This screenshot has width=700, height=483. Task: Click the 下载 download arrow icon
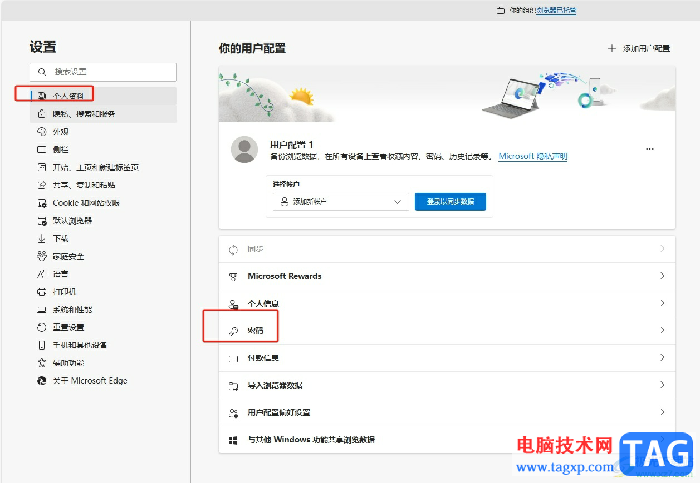click(42, 238)
